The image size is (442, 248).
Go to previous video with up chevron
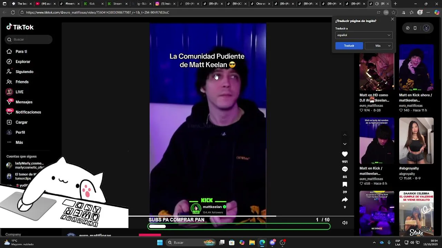(345, 135)
